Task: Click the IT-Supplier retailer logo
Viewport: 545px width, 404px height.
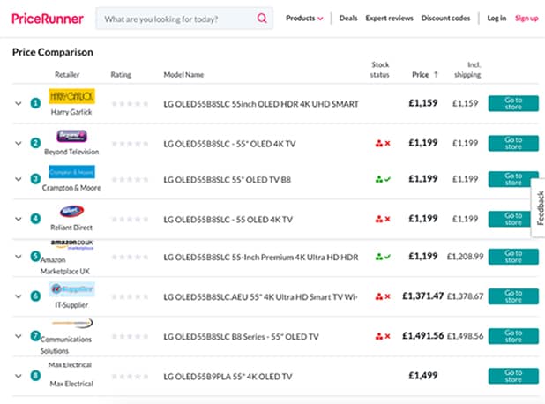Action: (72, 288)
